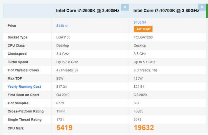Click the Max TDP row label
This screenshot has height=135, width=208.
(15, 79)
